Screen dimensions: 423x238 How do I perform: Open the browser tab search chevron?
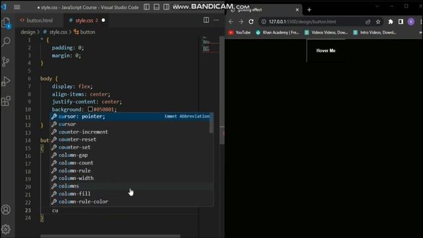point(377,6)
